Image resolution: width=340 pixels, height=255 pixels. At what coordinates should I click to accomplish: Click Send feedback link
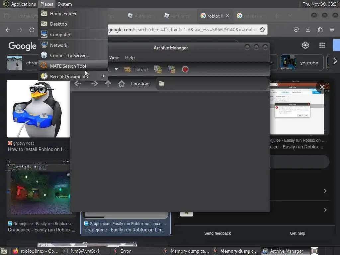[x=217, y=233]
